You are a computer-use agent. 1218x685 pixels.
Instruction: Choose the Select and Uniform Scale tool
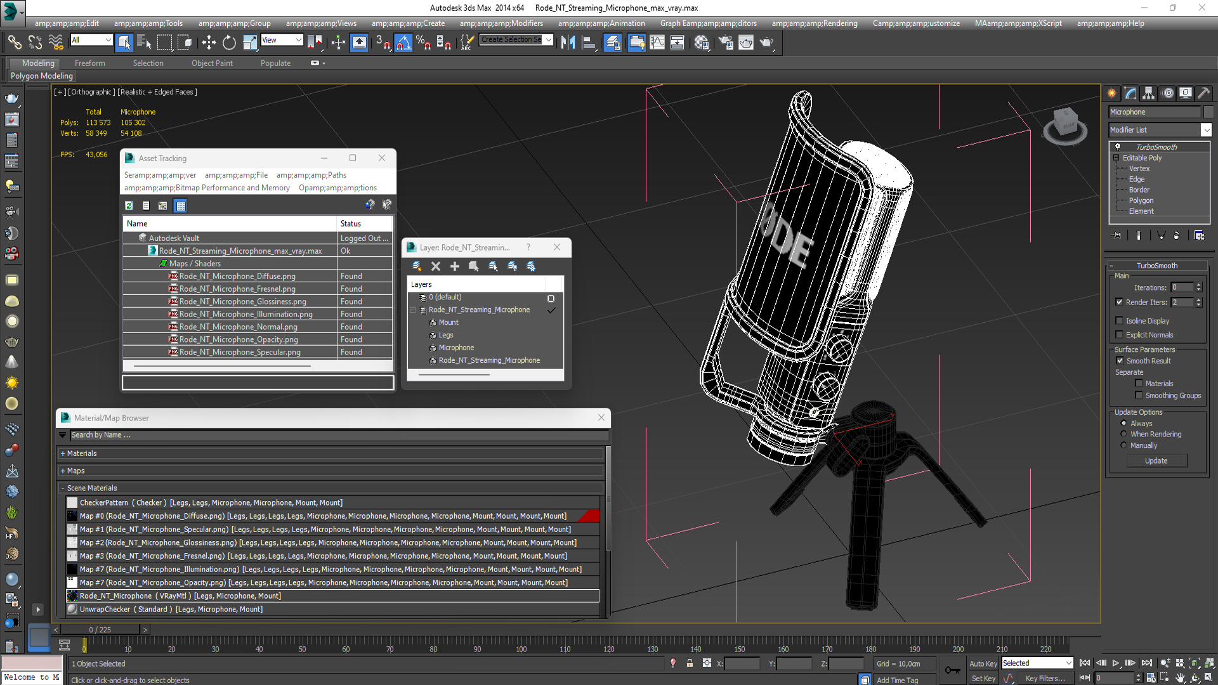pyautogui.click(x=250, y=42)
